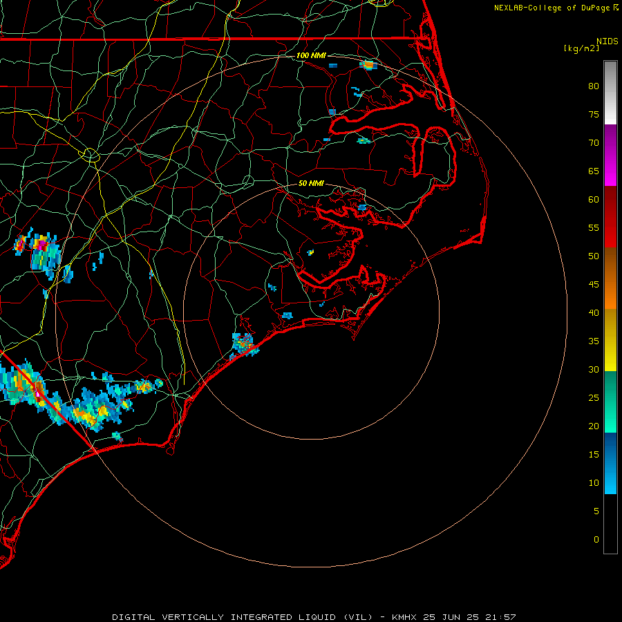
Task: Click the 10 value on the scale
Action: (x=594, y=483)
